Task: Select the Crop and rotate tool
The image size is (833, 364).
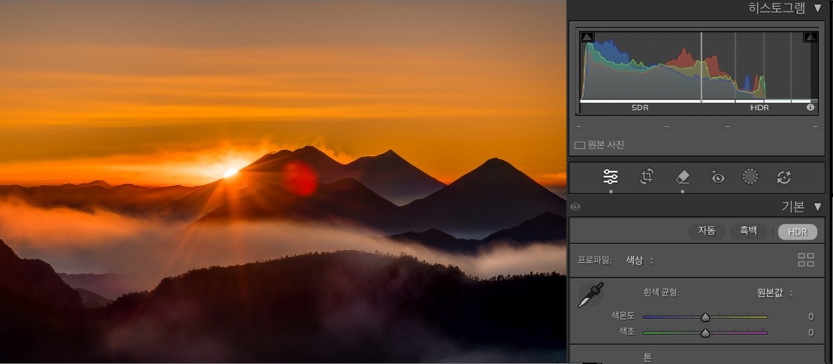Action: pyautogui.click(x=646, y=177)
